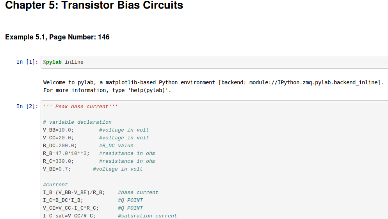
Task: Click the B_DC=200.0 assignment line
Action: pyautogui.click(x=88, y=146)
